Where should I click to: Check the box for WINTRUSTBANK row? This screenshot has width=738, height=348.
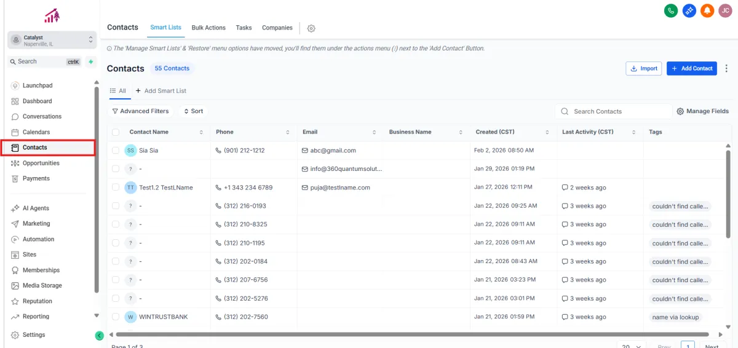[116, 317]
